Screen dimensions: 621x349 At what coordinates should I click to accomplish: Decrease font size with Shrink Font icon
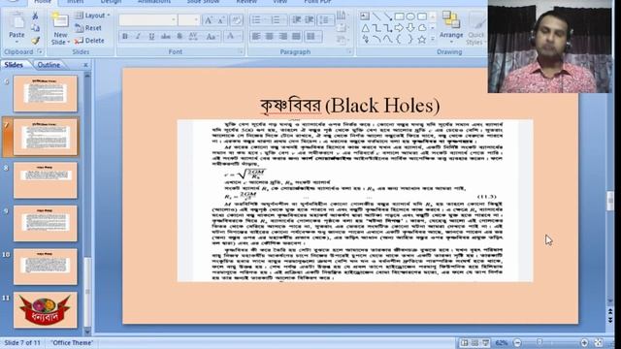pos(221,20)
